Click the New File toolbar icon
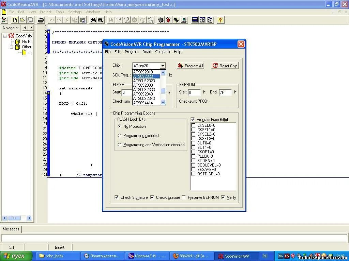349x261 pixels. tap(15, 20)
